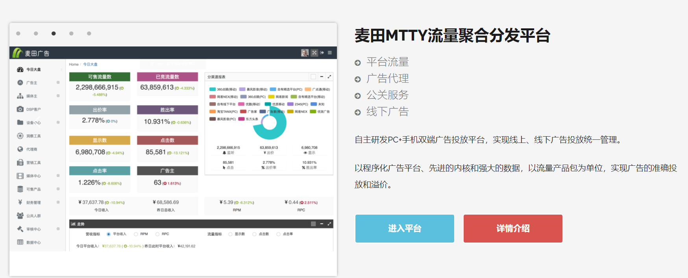This screenshot has width=688, height=278.
Task: Select the 点击率 radio button
Action: click(x=278, y=234)
